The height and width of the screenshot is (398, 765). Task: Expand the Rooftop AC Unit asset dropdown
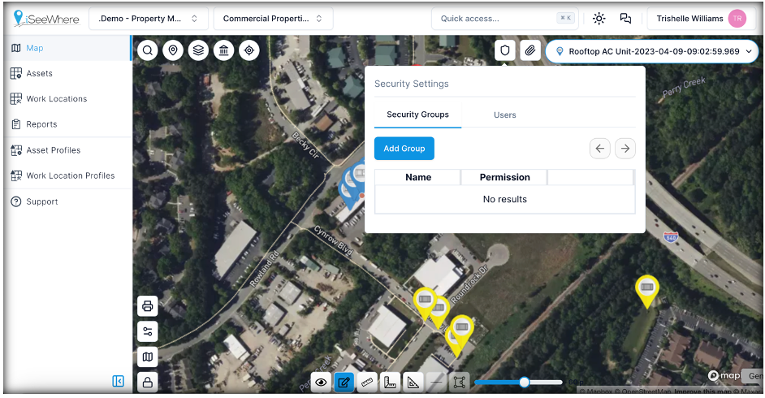click(x=651, y=51)
